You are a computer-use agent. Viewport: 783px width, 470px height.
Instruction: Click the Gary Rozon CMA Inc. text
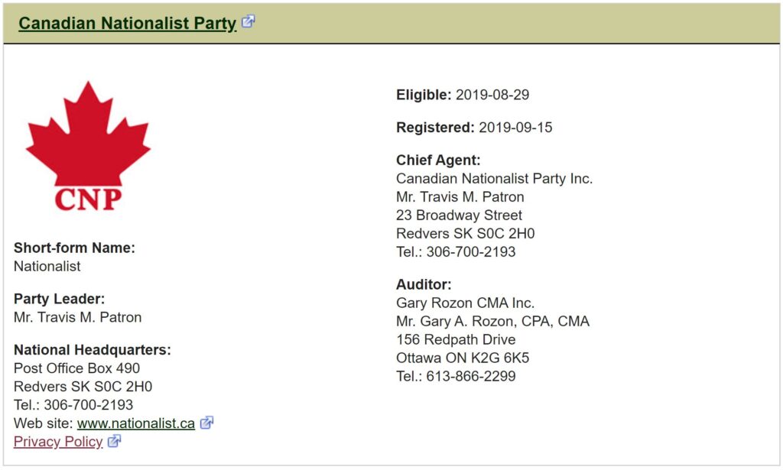pos(465,303)
